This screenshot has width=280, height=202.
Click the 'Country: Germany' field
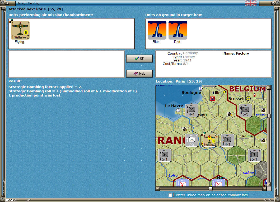point(183,53)
